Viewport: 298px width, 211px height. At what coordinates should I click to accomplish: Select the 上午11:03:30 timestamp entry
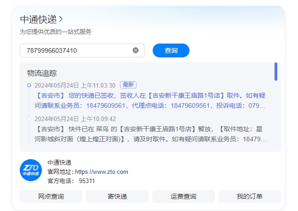75,85
